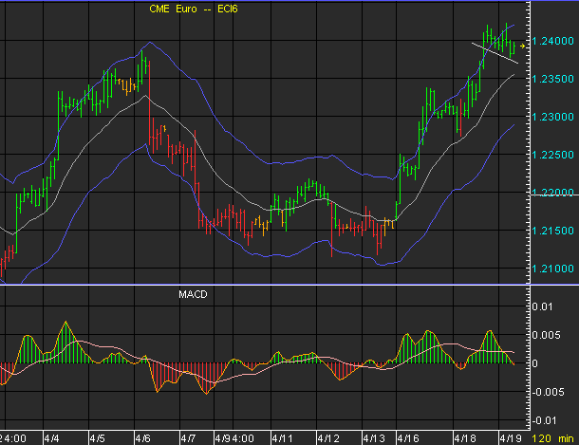Click the 1.2300 price axis label
This screenshot has width=579, height=445.
pos(552,118)
